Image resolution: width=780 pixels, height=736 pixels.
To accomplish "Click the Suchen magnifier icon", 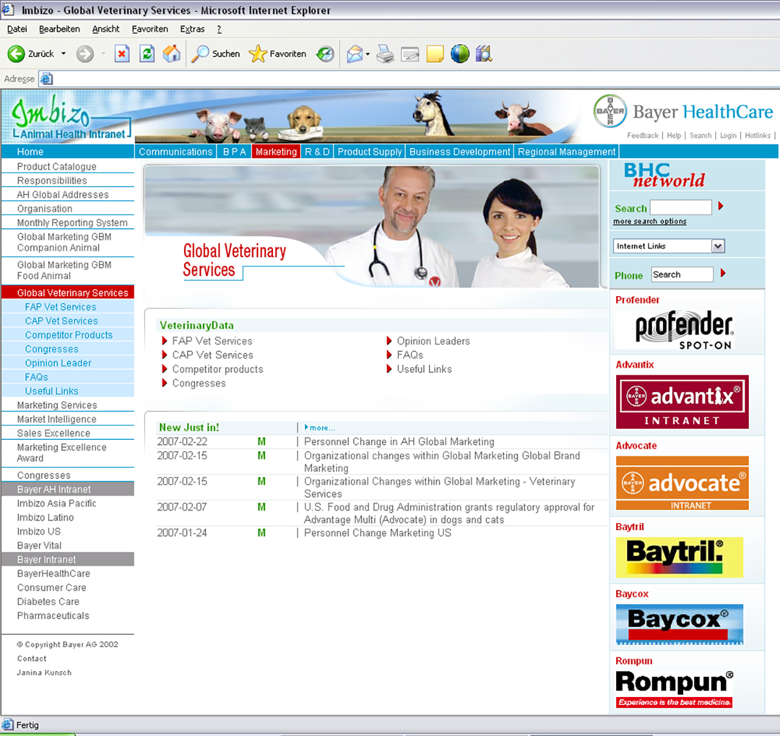I will pyautogui.click(x=200, y=54).
